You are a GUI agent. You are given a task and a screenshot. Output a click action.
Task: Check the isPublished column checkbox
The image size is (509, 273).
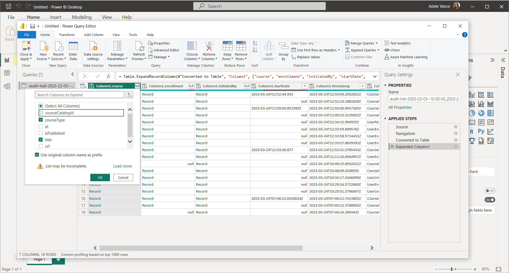click(41, 133)
